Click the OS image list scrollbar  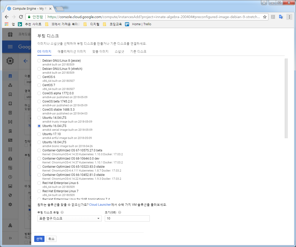(286, 98)
